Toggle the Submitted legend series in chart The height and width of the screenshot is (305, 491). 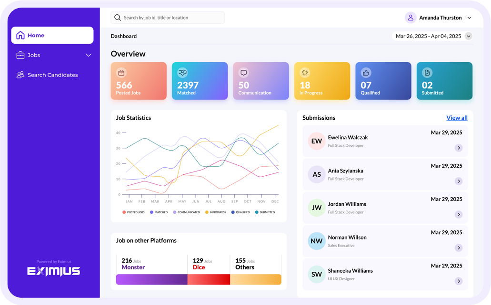click(265, 212)
